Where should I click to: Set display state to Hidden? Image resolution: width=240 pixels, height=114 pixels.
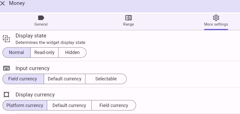72,52
